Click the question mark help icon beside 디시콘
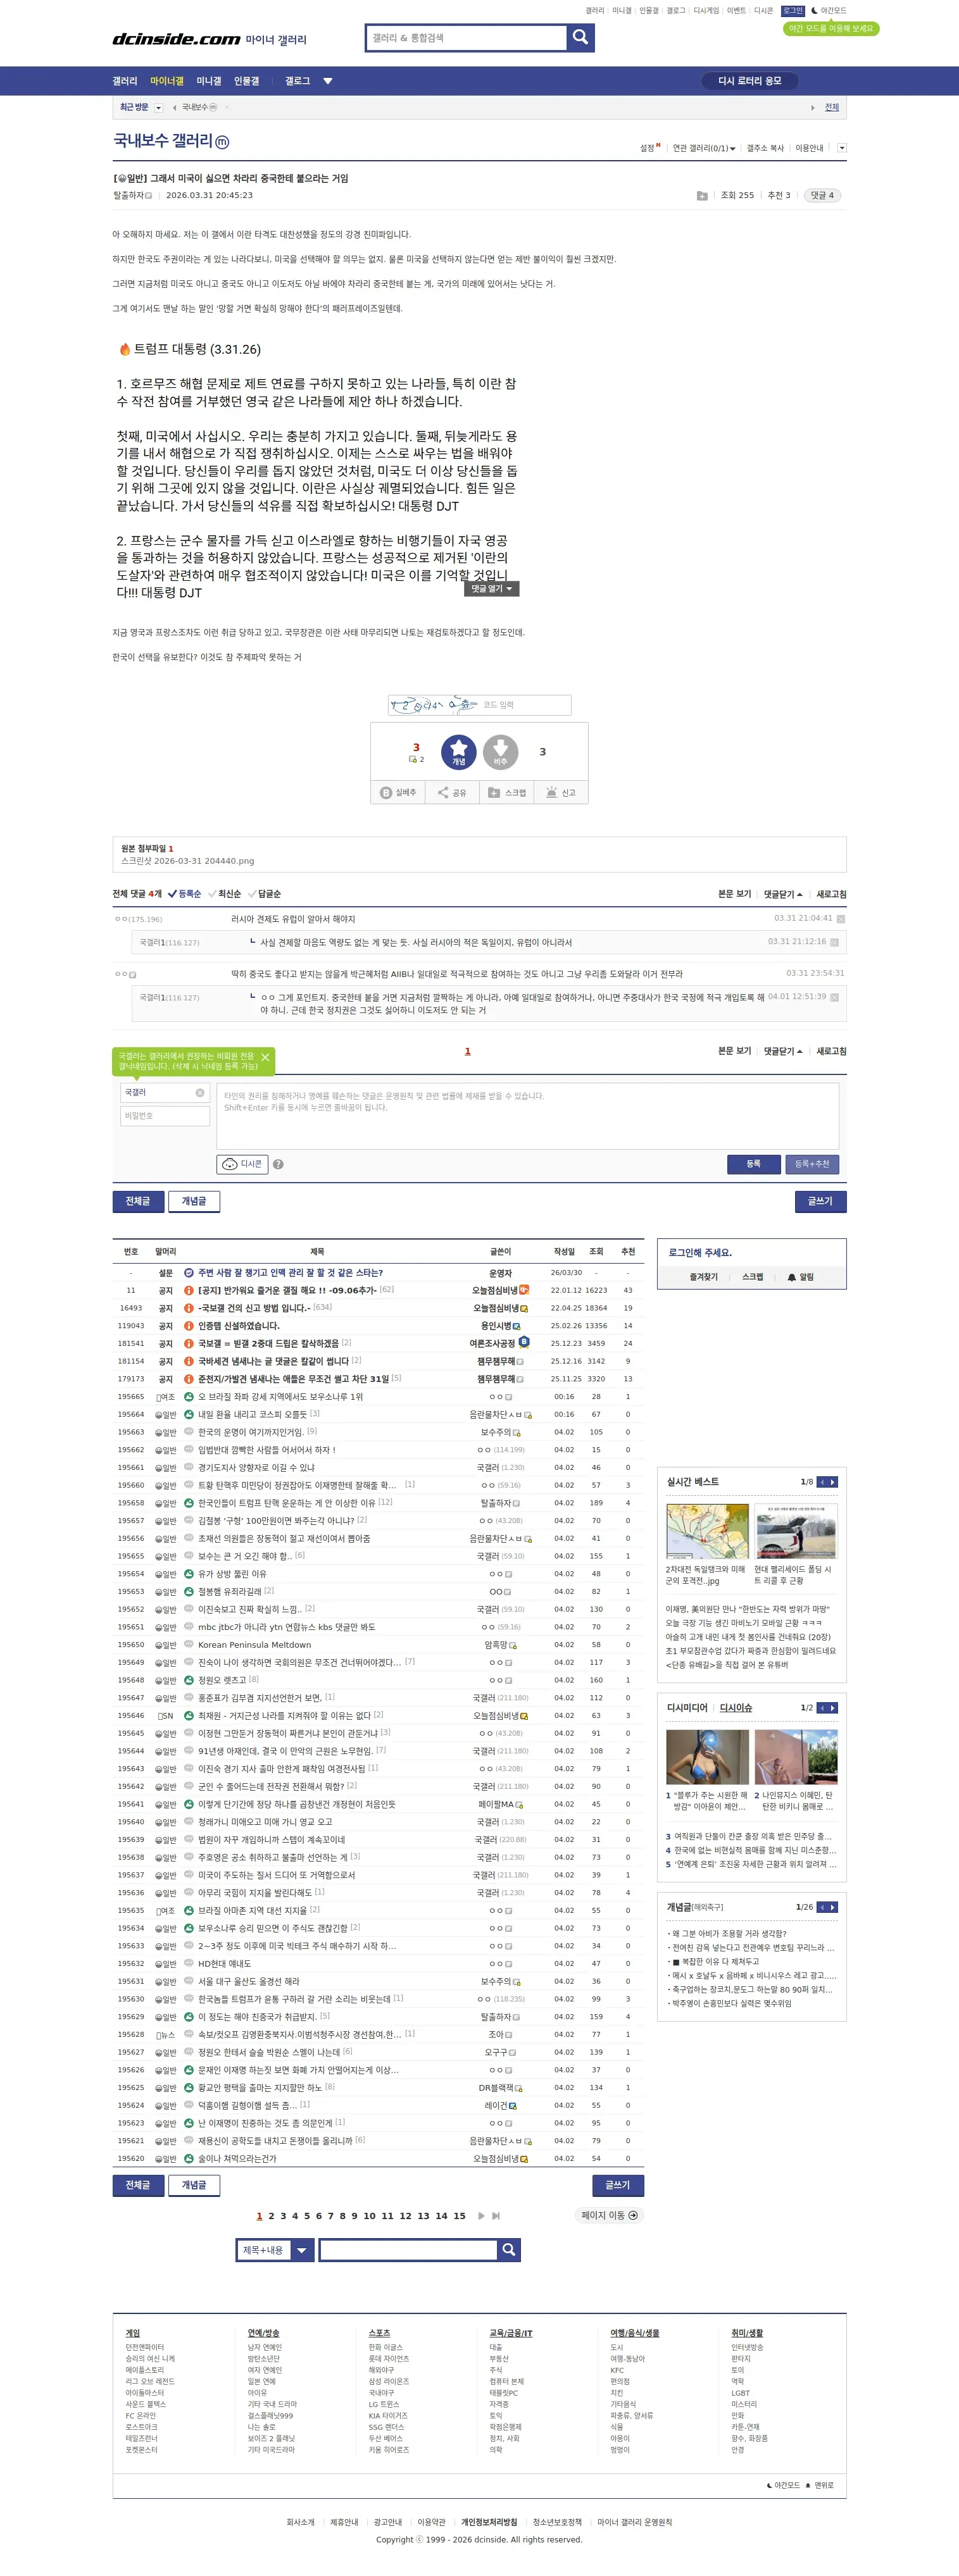This screenshot has width=959, height=2576. 278,1164
